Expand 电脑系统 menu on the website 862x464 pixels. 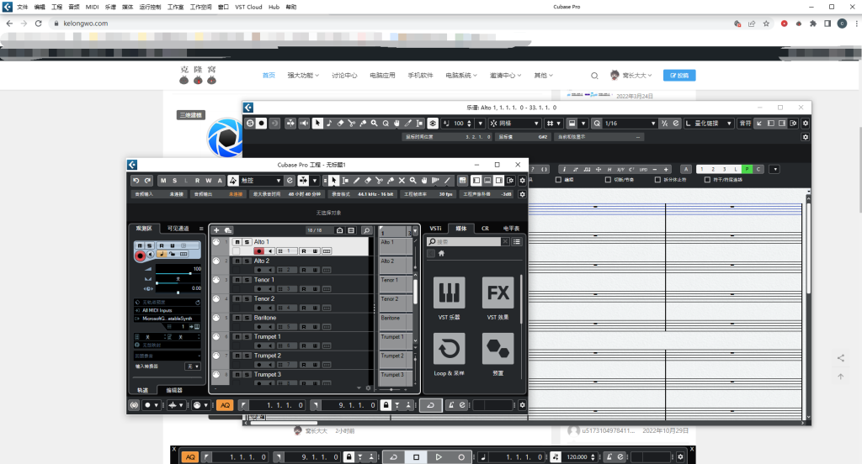point(461,75)
